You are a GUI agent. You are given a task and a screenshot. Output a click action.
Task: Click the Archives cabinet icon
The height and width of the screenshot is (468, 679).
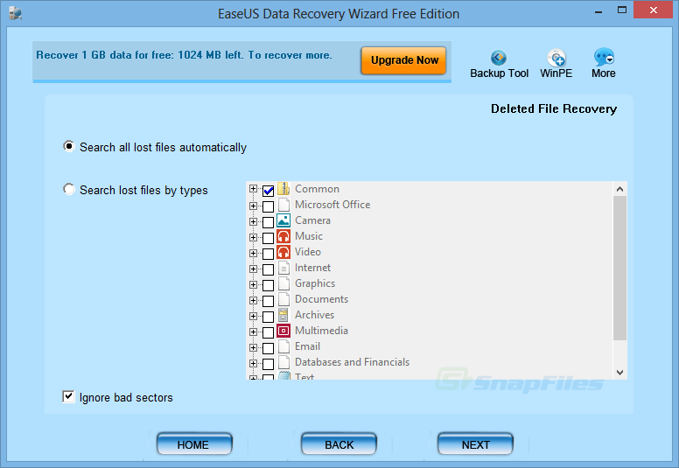(283, 315)
